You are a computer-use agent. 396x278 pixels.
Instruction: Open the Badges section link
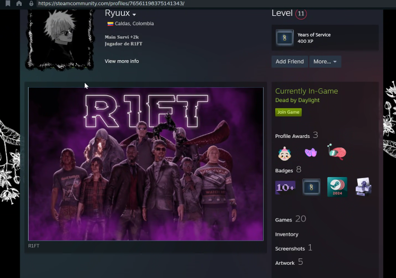tap(284, 171)
